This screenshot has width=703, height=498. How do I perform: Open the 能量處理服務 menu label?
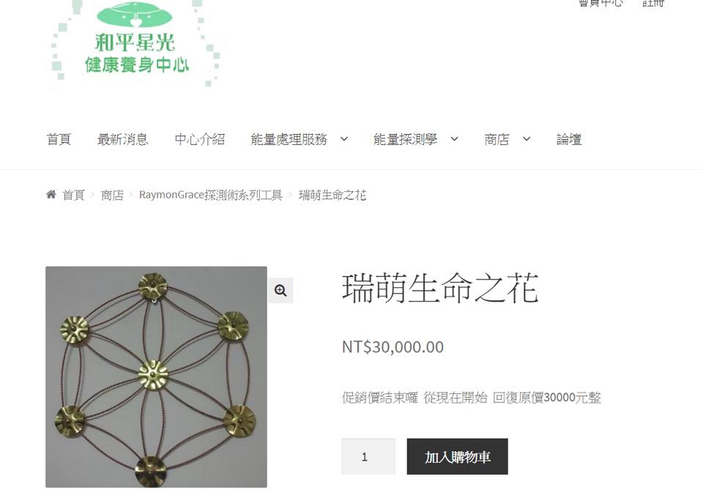(289, 139)
